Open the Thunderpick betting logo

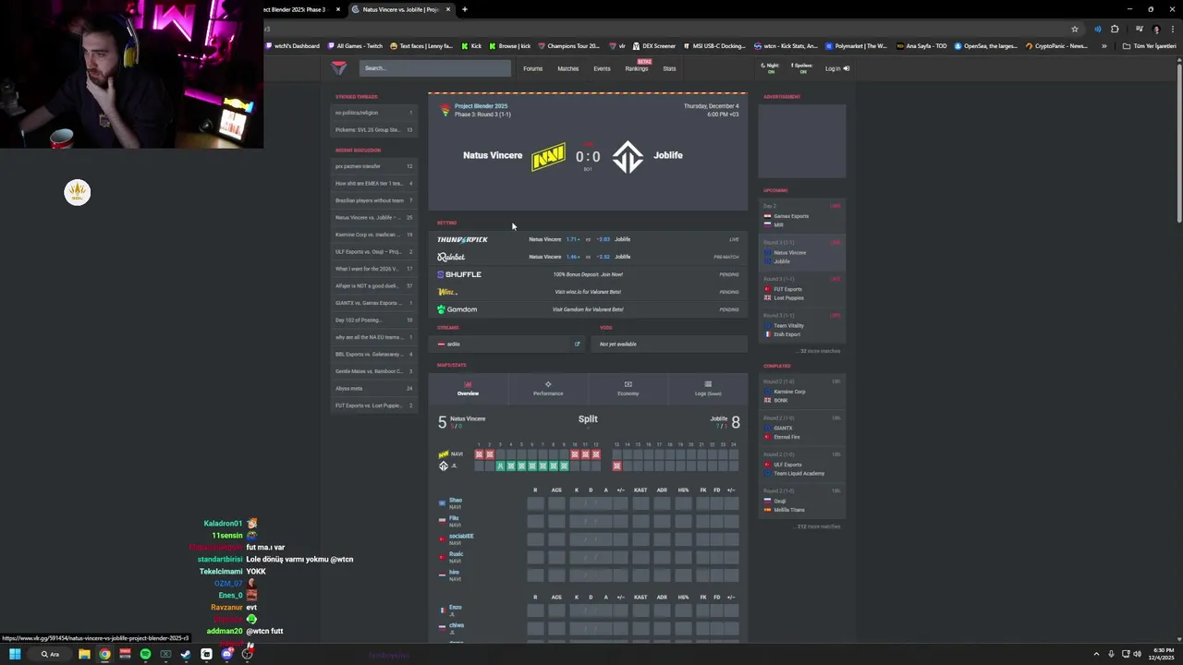[462, 239]
